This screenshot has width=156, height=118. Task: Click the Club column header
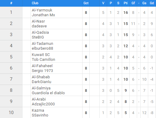tap(35, 3)
